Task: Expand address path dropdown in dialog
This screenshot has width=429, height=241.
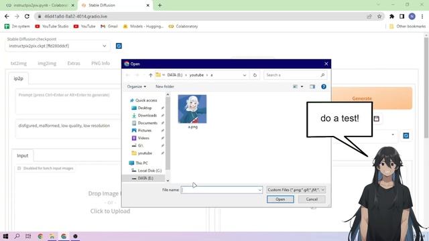Action: click(244, 75)
